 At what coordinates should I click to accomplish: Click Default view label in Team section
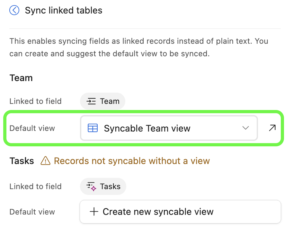pyautogui.click(x=32, y=128)
